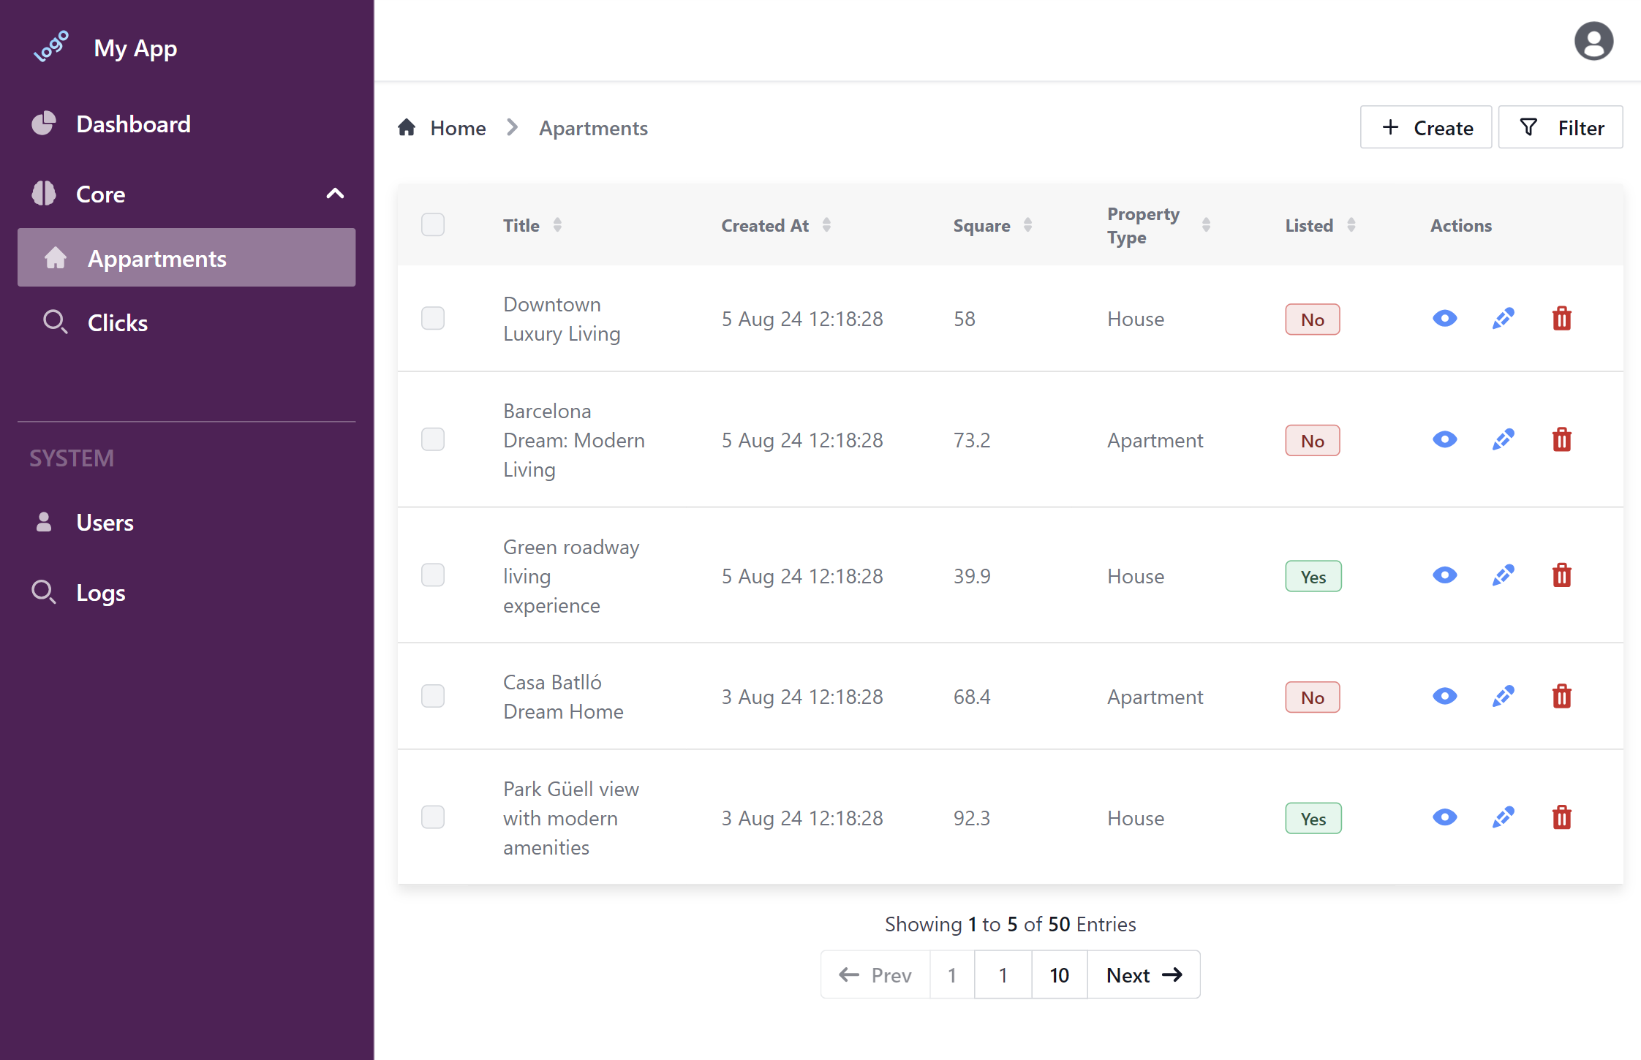View the Downtown Luxury Living entry via eye icon
This screenshot has width=1641, height=1060.
(1444, 319)
